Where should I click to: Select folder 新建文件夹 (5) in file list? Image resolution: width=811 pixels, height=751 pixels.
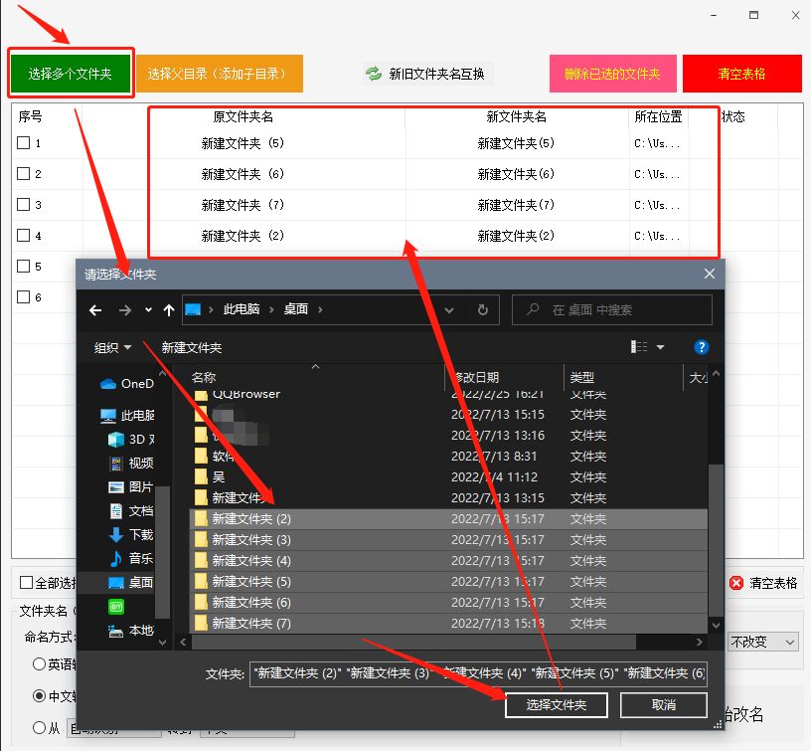pos(448,582)
